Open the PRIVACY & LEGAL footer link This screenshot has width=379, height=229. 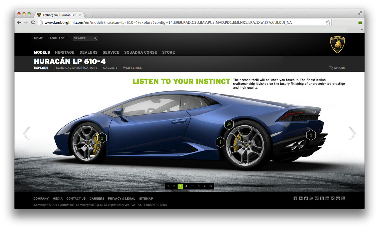[x=121, y=198]
